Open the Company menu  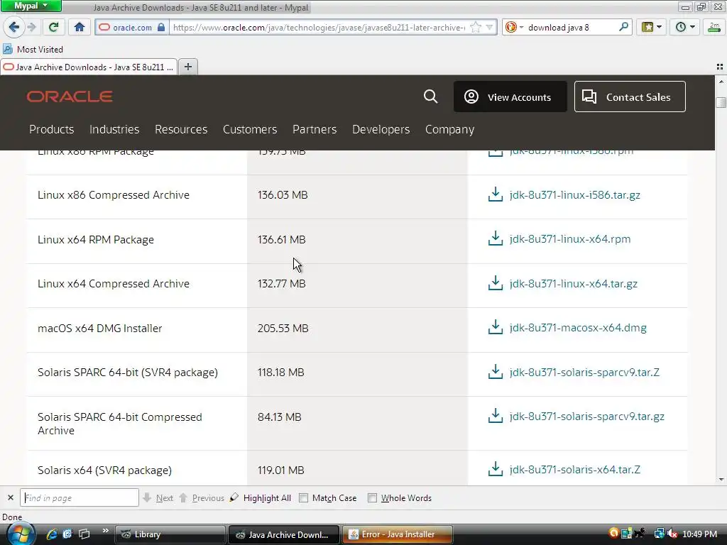(449, 129)
